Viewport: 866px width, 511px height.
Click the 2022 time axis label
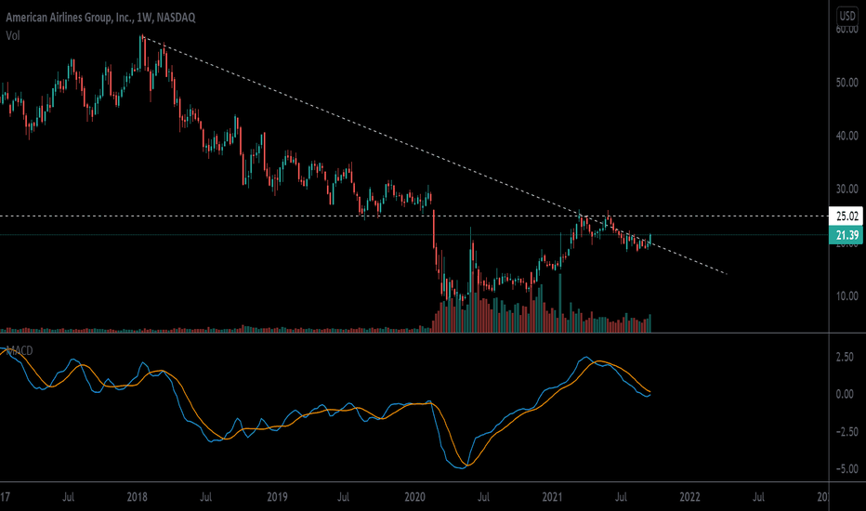[689, 497]
